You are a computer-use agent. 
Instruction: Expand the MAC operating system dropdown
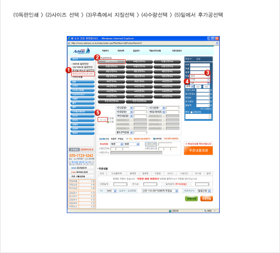[x=111, y=191]
